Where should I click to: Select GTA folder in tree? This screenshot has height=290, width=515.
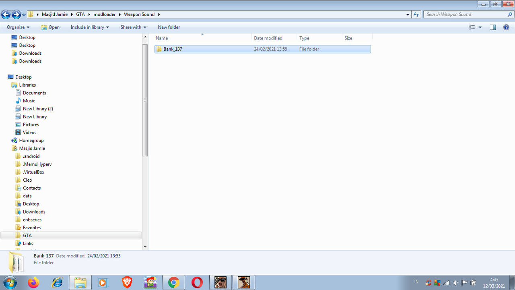point(27,235)
